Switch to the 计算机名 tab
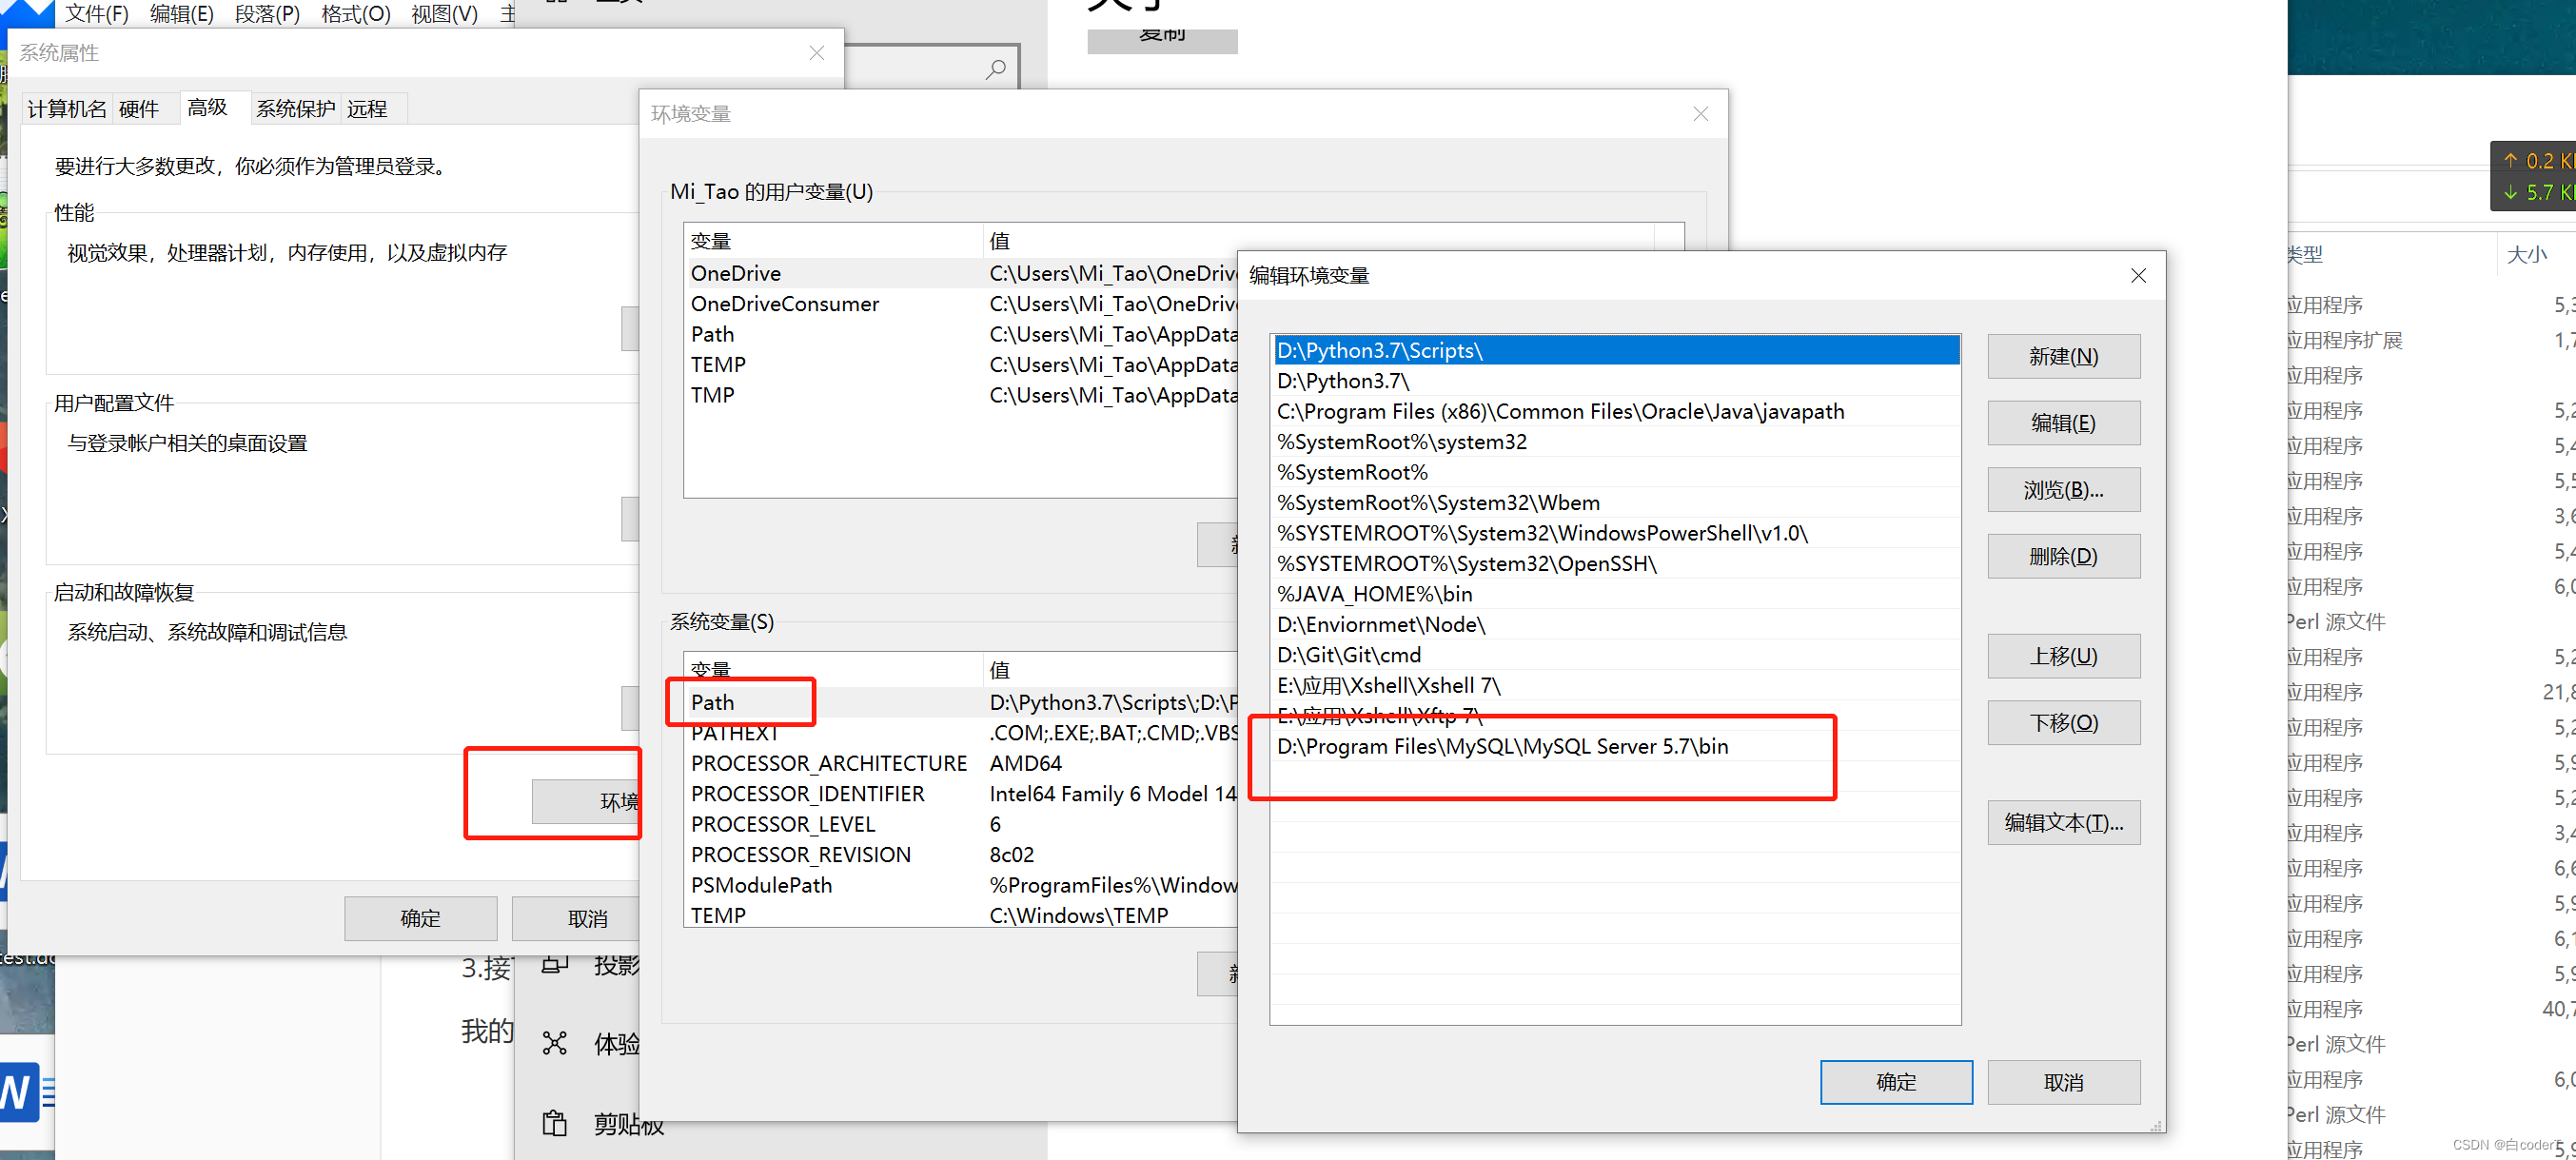This screenshot has height=1160, width=2576. pyautogui.click(x=66, y=108)
